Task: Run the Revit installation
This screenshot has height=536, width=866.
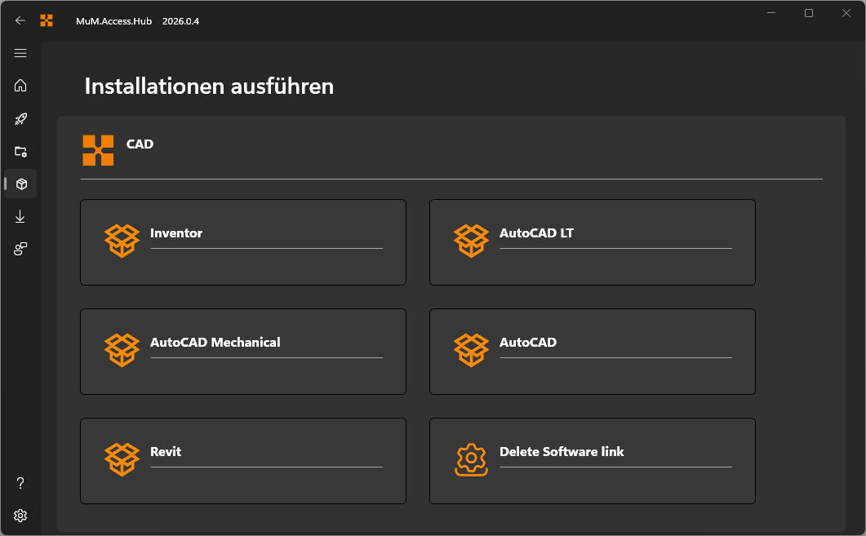Action: 242,460
